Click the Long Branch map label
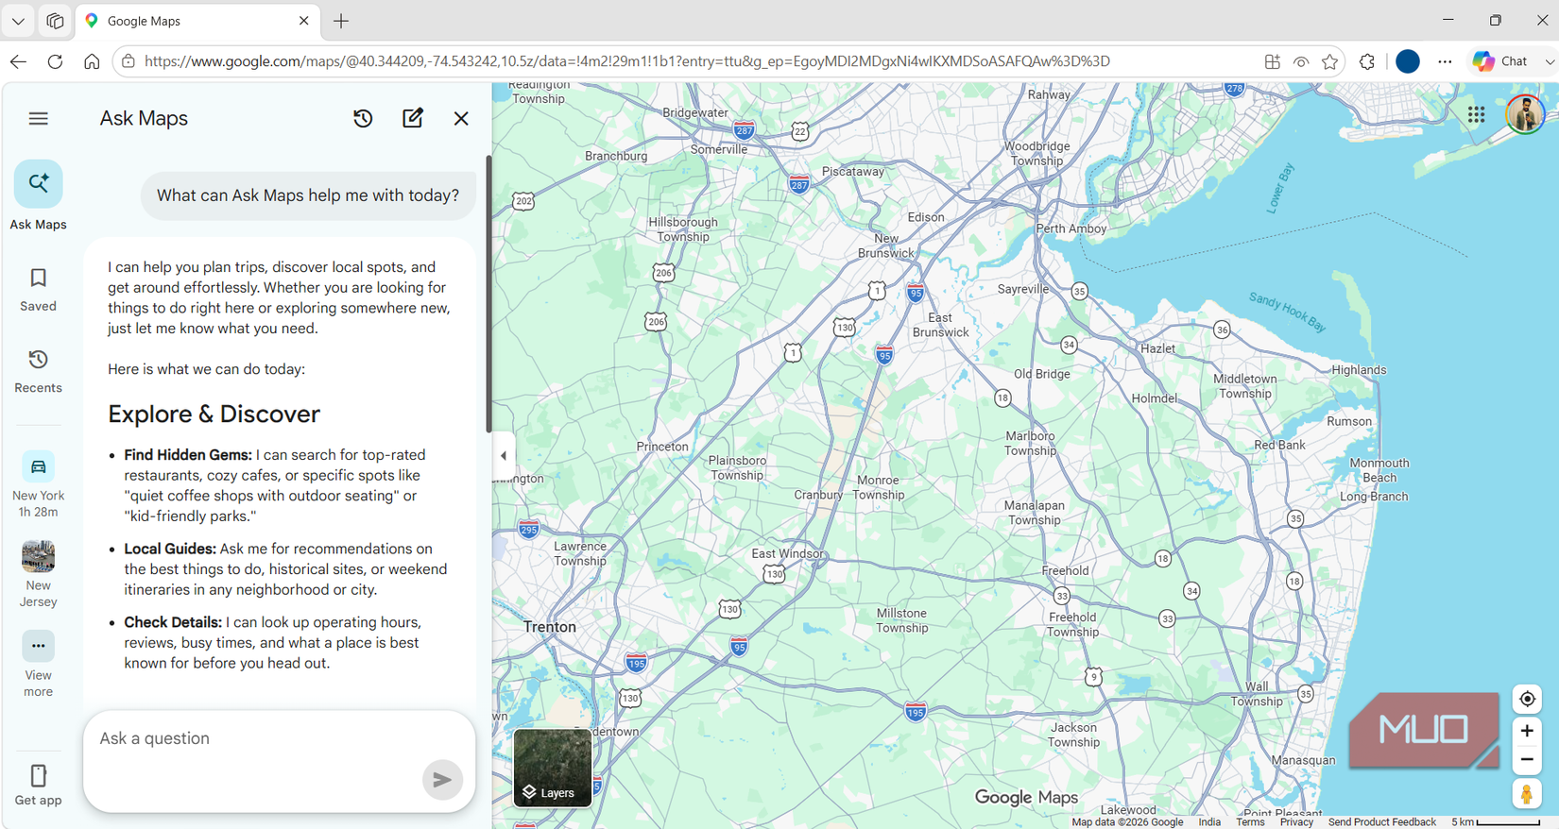1559x829 pixels. click(x=1374, y=497)
